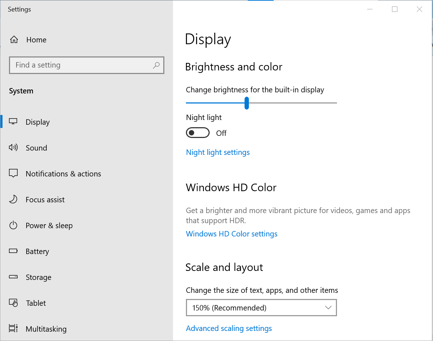The height and width of the screenshot is (341, 433).
Task: Open Focus assist settings
Action: (13, 199)
